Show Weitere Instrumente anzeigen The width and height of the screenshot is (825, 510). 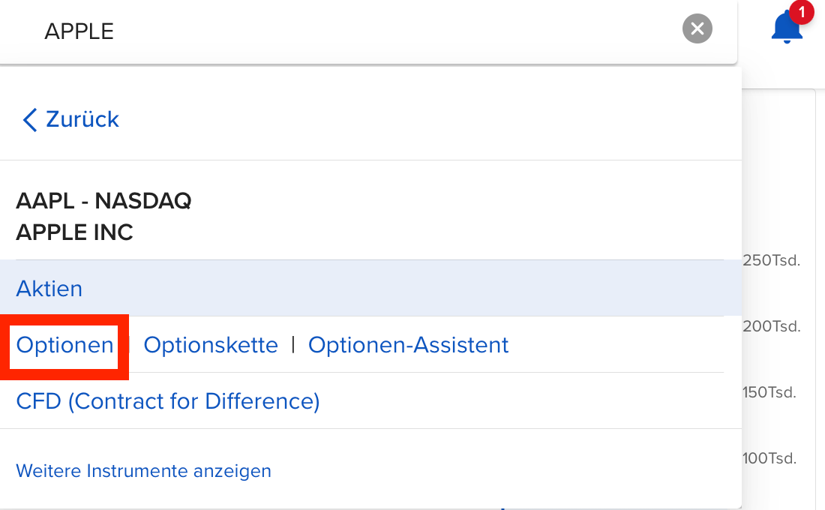pos(143,470)
